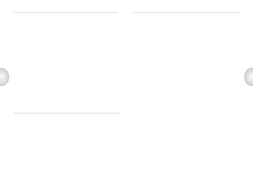Viewport: 253px width, 174px height.
Task: Click the bright center of left oval
Action: pyautogui.click(x=2, y=77)
